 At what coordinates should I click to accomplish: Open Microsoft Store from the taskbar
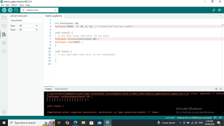pos(92,123)
